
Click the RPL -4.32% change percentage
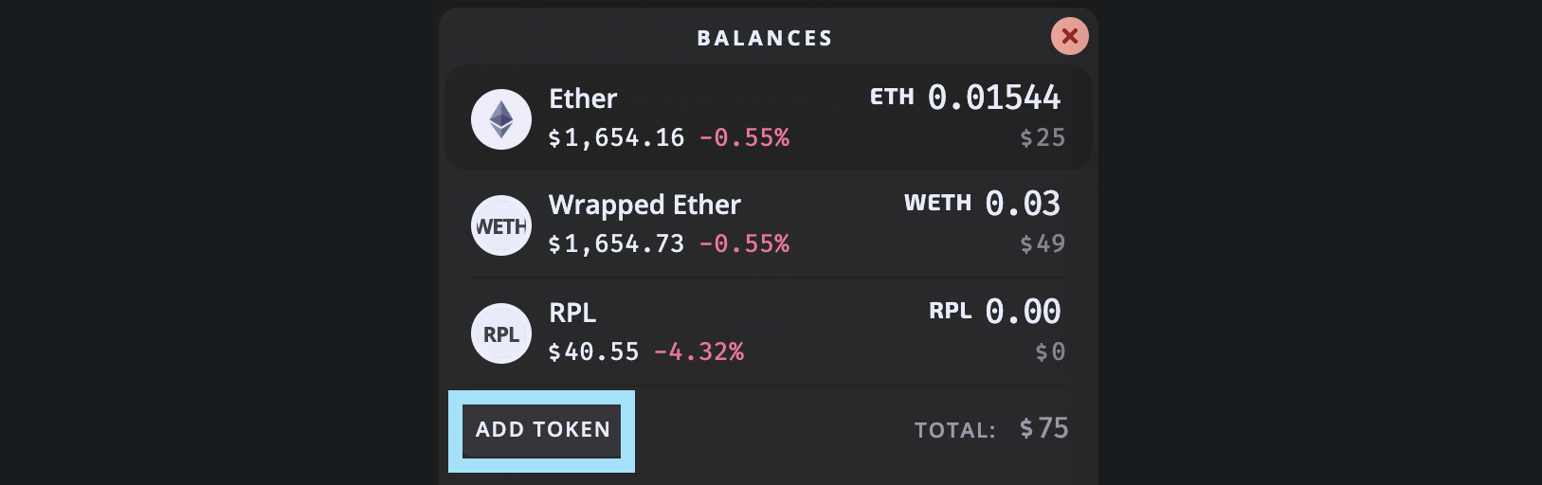(x=698, y=352)
